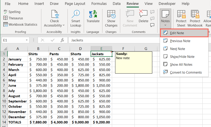
Task: Click the Pants total $4,300.00
Action: 59,122
